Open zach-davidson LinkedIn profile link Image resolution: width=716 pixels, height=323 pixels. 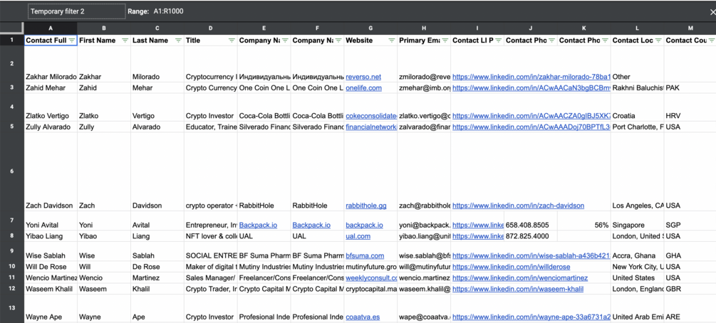[518, 206]
